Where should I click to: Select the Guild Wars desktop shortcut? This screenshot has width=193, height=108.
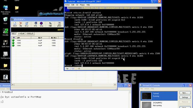(x=5, y=44)
